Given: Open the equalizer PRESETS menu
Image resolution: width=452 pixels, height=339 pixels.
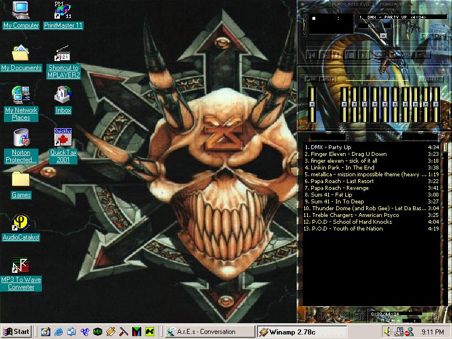Looking at the screenshot, I should 431,79.
